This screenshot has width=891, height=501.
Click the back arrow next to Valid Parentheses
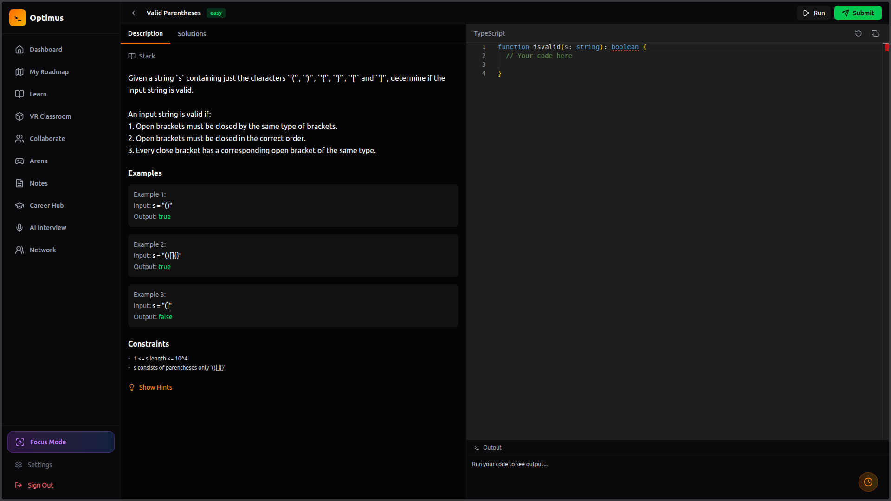[x=134, y=13]
